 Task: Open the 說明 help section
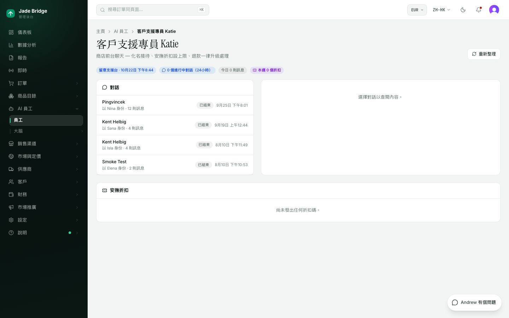[44, 232]
